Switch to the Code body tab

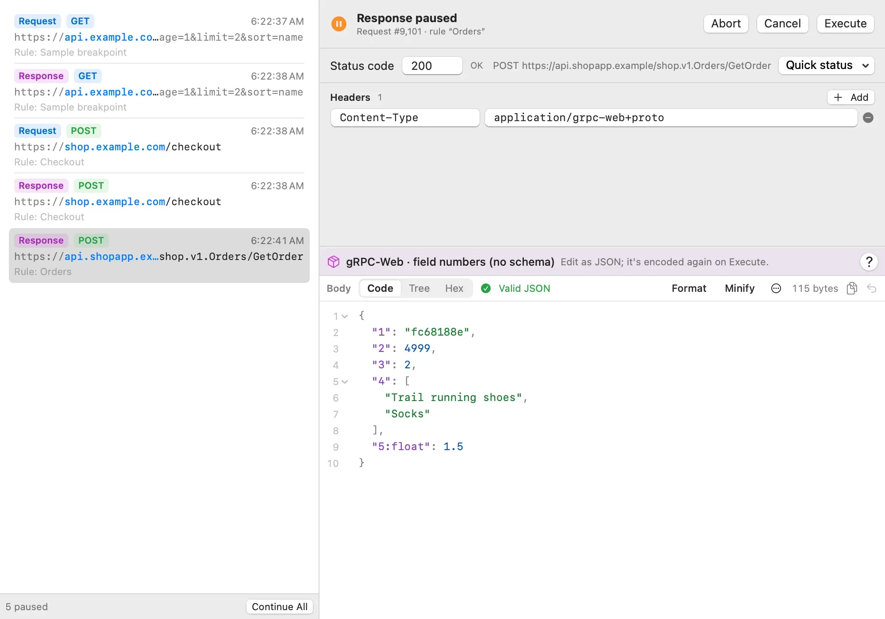tap(380, 288)
